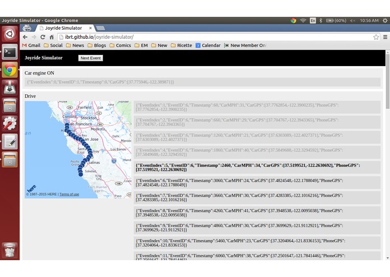The width and height of the screenshot is (390, 277).
Task: Open Gmail bookmark
Action: [x=31, y=45]
